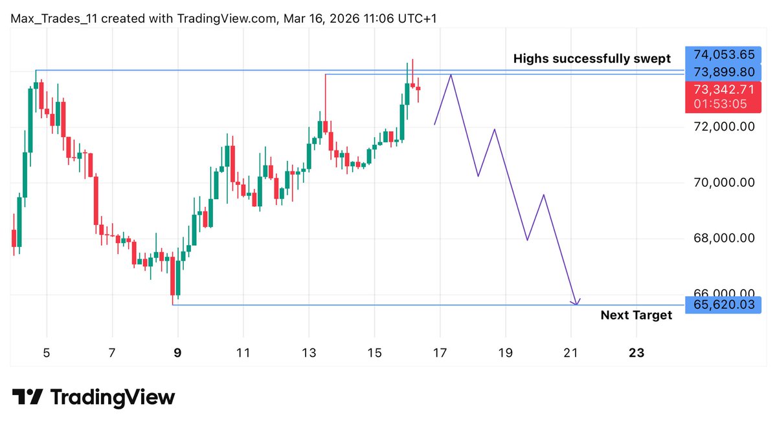The image size is (777, 428).
Task: Click the latest red candle on chart
Action: click(x=418, y=89)
